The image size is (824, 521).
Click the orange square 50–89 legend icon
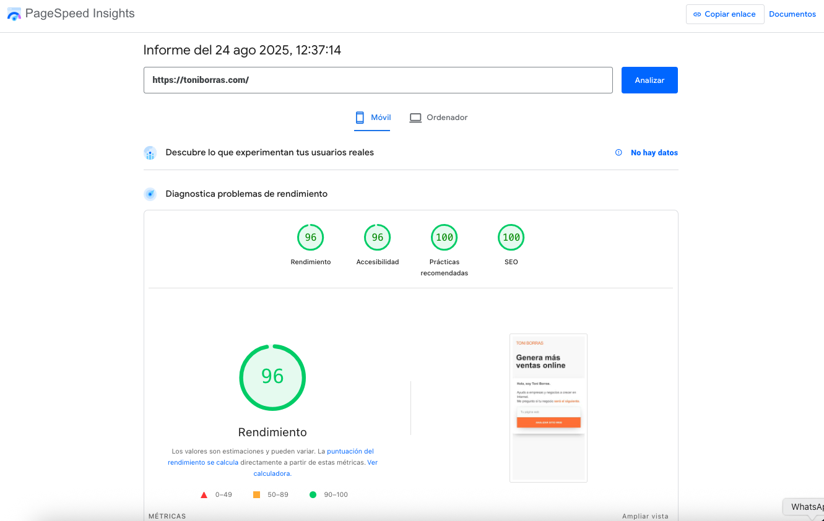pyautogui.click(x=256, y=494)
